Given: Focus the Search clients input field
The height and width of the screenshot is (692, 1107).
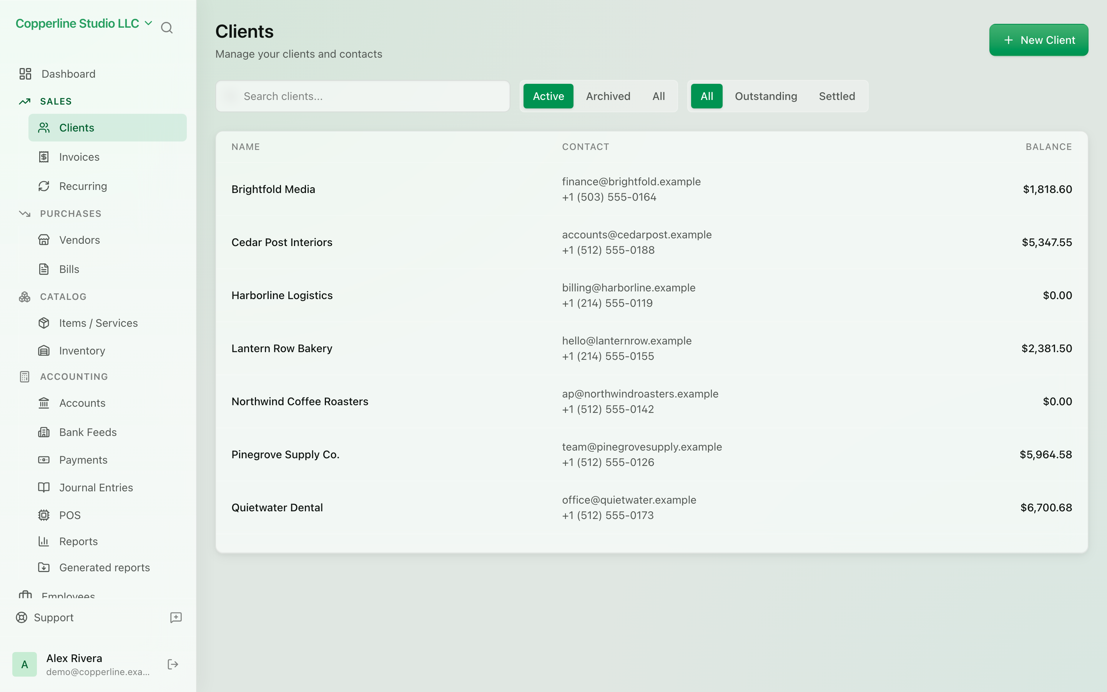Looking at the screenshot, I should (x=362, y=96).
